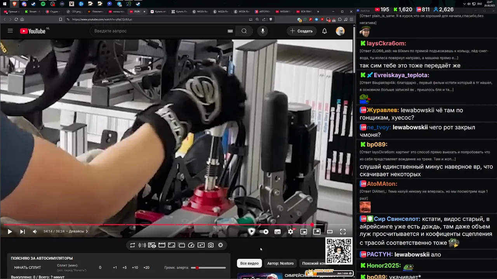Bookmark this page icon
Viewport: 497px width, 279px height.
pyautogui.click(x=61, y=19)
